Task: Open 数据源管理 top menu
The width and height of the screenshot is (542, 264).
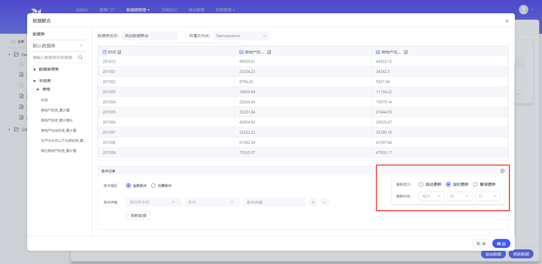Action: coord(137,10)
